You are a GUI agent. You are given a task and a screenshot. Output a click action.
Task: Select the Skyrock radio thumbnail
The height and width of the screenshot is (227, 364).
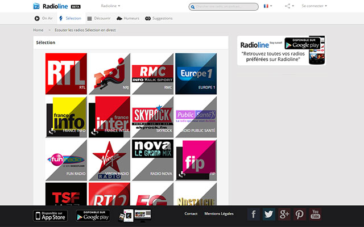[x=151, y=116]
